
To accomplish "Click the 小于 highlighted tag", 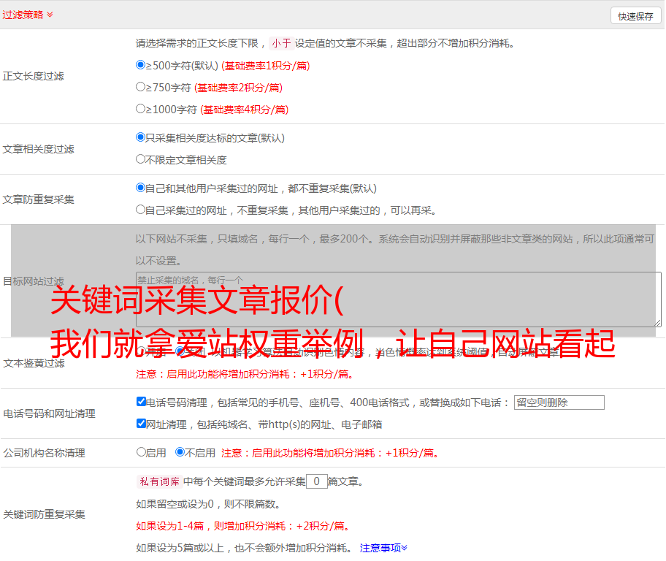I will coord(281,43).
